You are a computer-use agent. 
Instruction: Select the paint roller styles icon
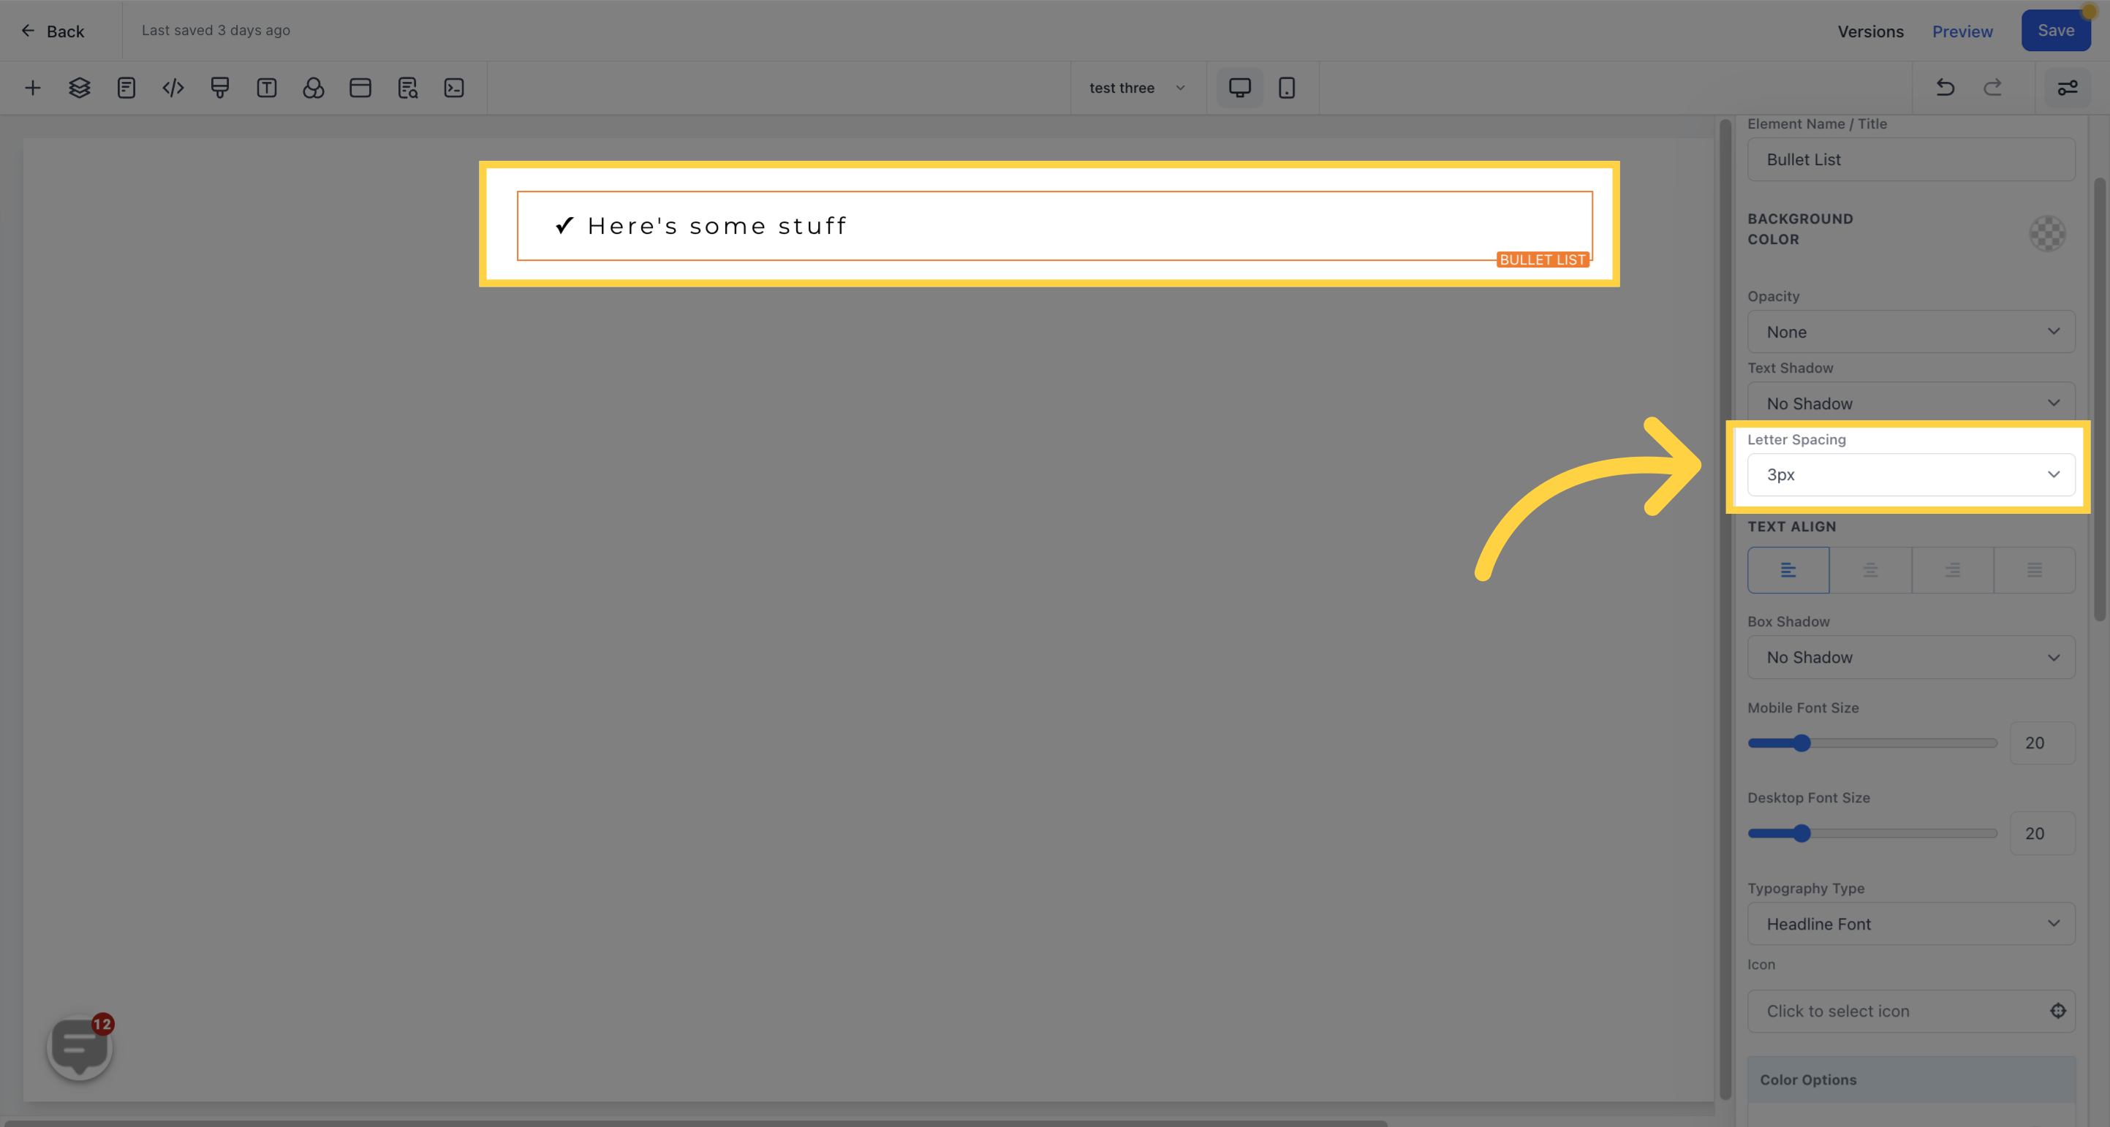tap(219, 88)
